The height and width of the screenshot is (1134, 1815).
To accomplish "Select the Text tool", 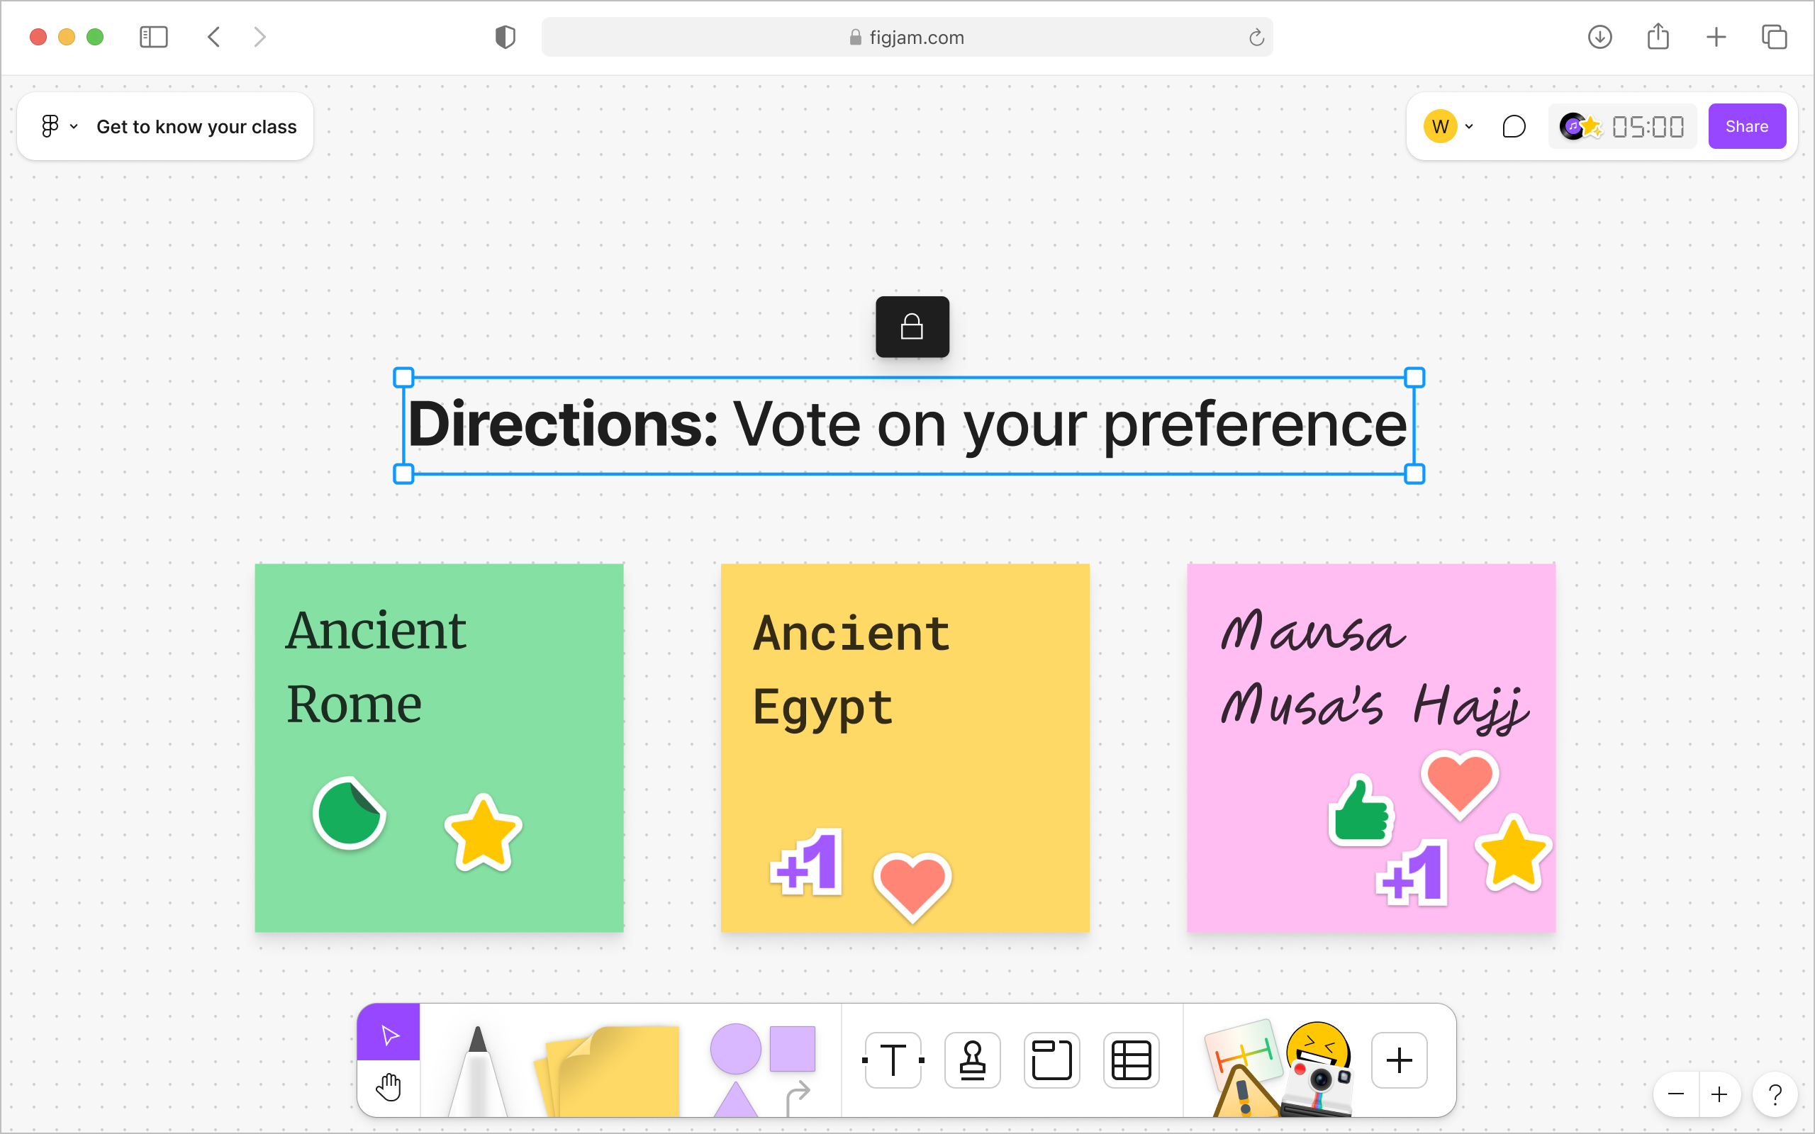I will pos(892,1060).
